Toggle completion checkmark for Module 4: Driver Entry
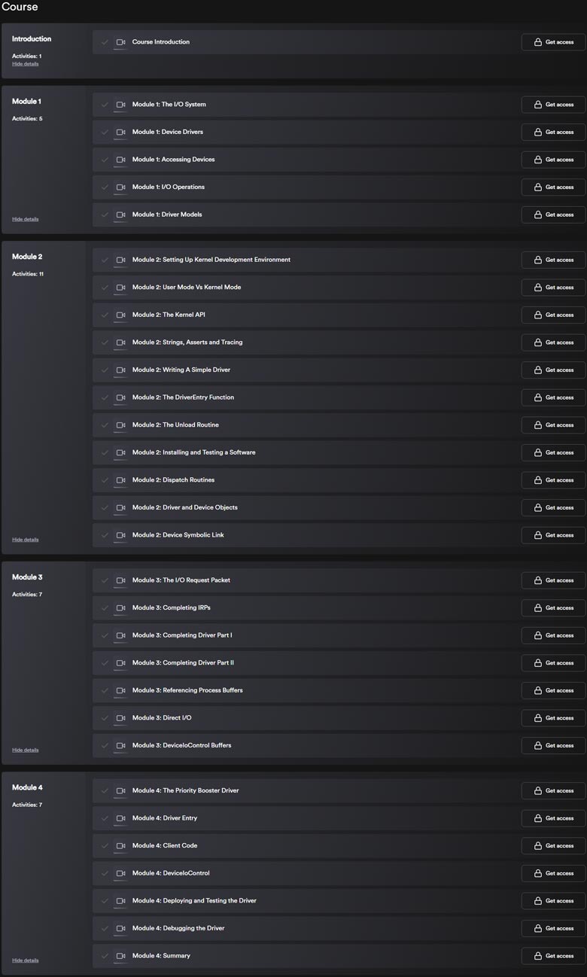The height and width of the screenshot is (977, 587). (x=105, y=818)
